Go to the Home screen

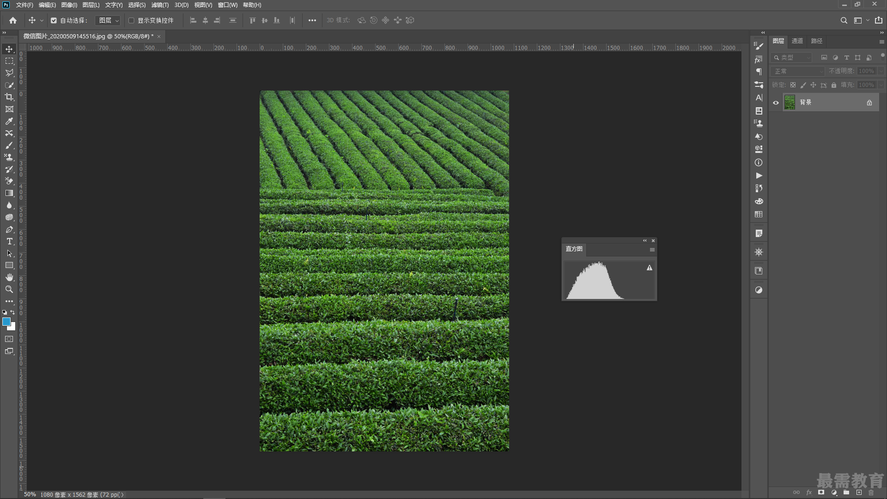point(13,20)
